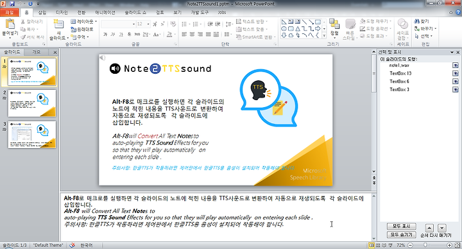Image resolution: width=462 pixels, height=249 pixels.
Task: Minimize the ribbon with caret icon
Action: pyautogui.click(x=451, y=12)
